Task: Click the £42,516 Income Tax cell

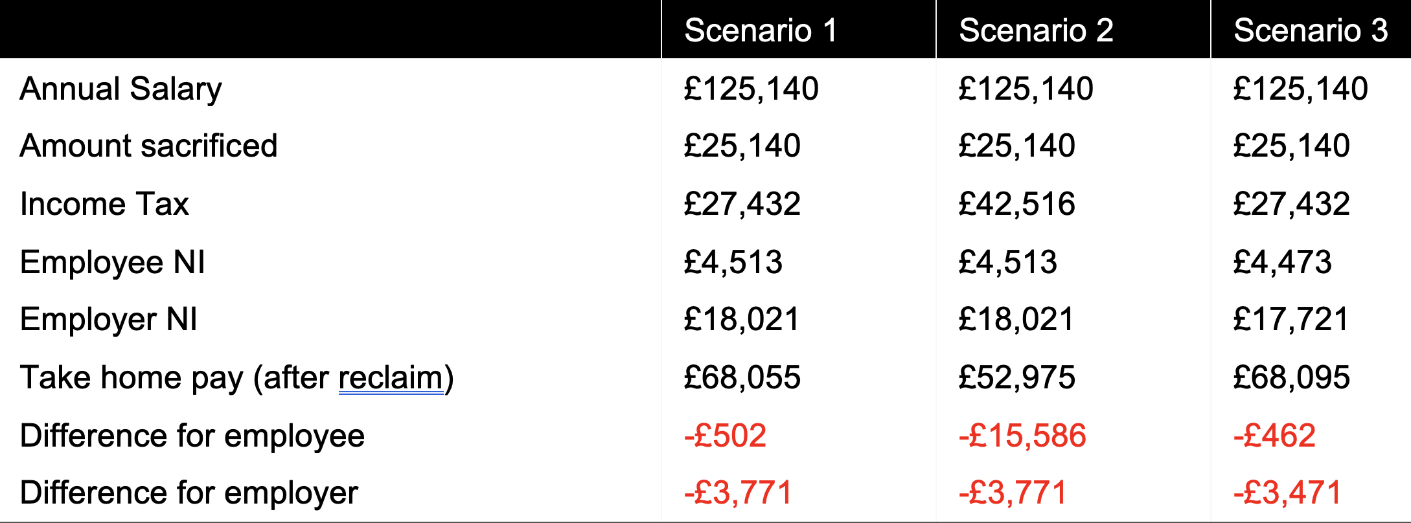Action: [x=1017, y=204]
